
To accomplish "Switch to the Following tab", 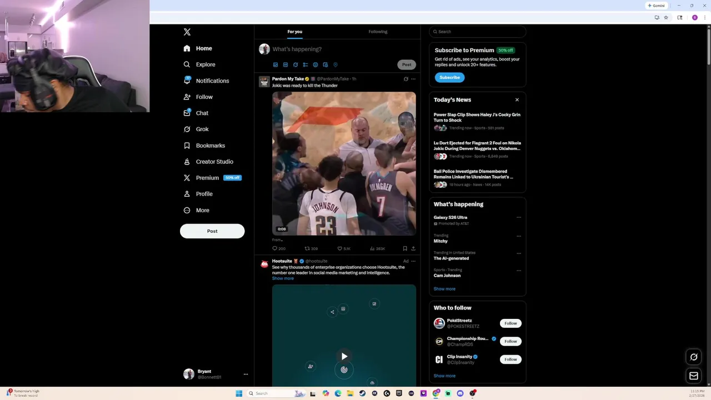I will [x=378, y=32].
